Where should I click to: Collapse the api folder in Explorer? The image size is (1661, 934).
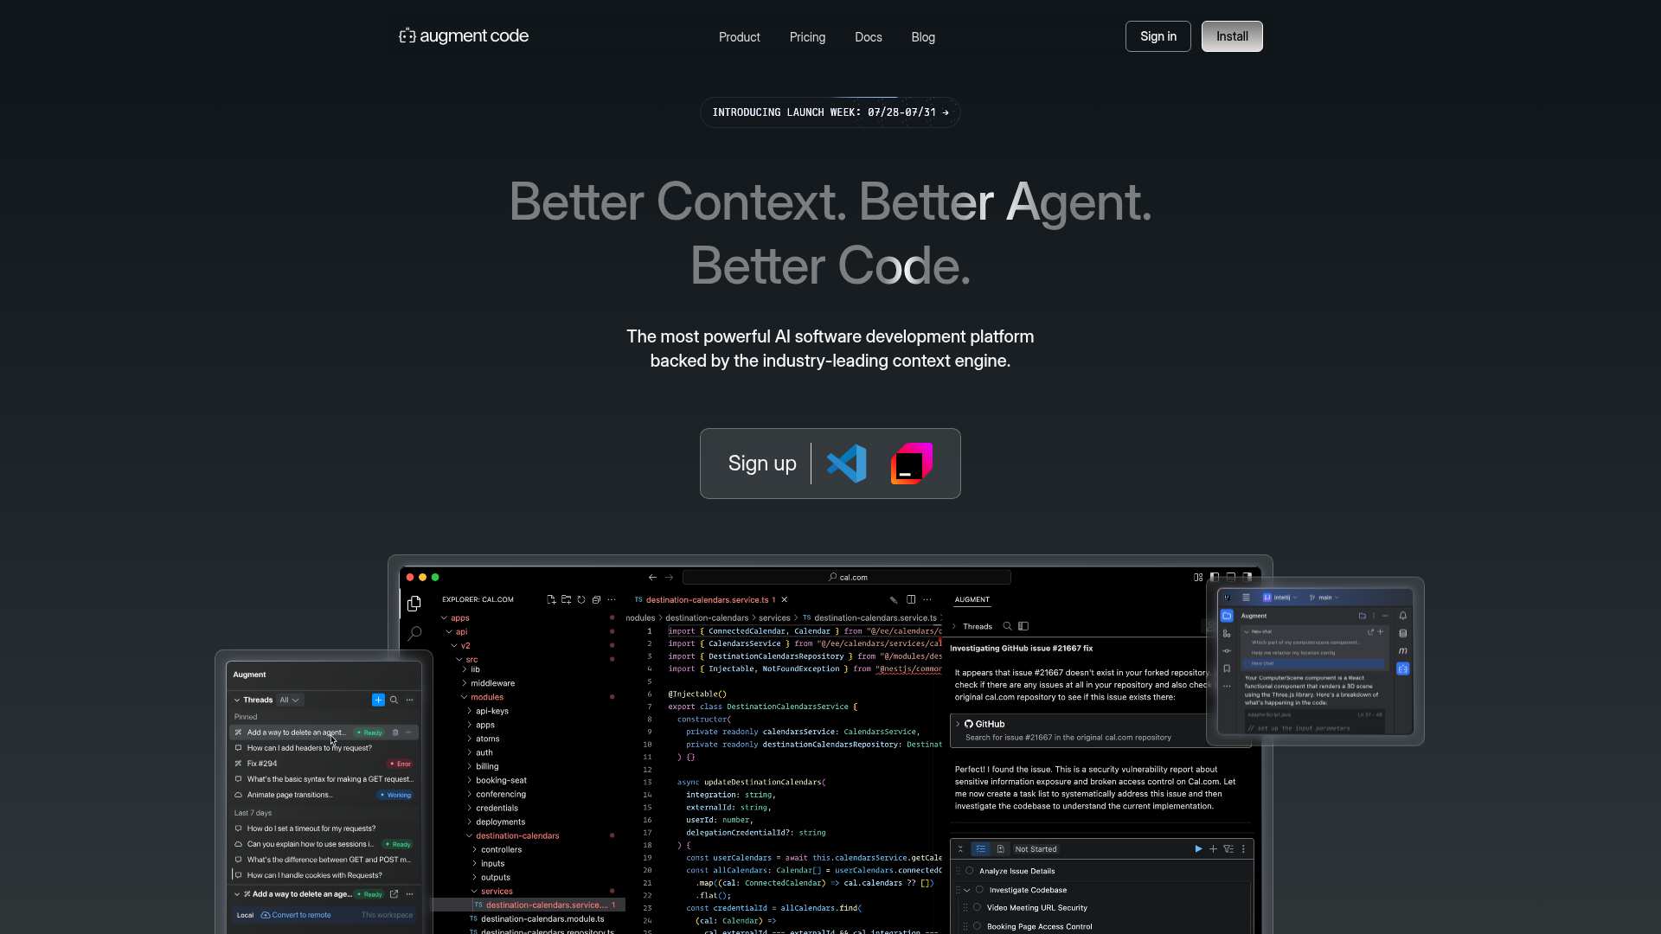(449, 631)
